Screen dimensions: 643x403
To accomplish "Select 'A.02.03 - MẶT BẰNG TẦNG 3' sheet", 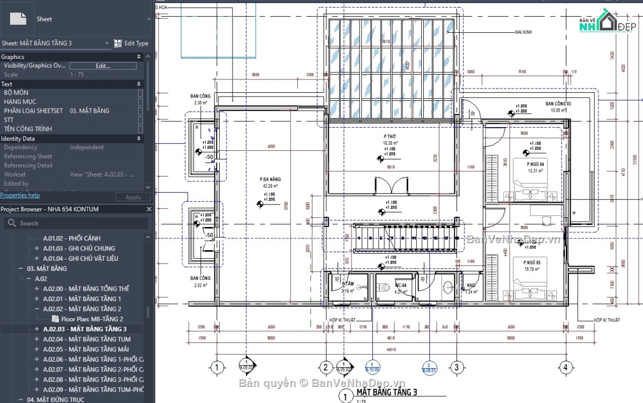I will [85, 329].
